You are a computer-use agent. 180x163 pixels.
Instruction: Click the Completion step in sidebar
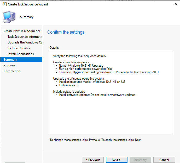click(x=12, y=71)
